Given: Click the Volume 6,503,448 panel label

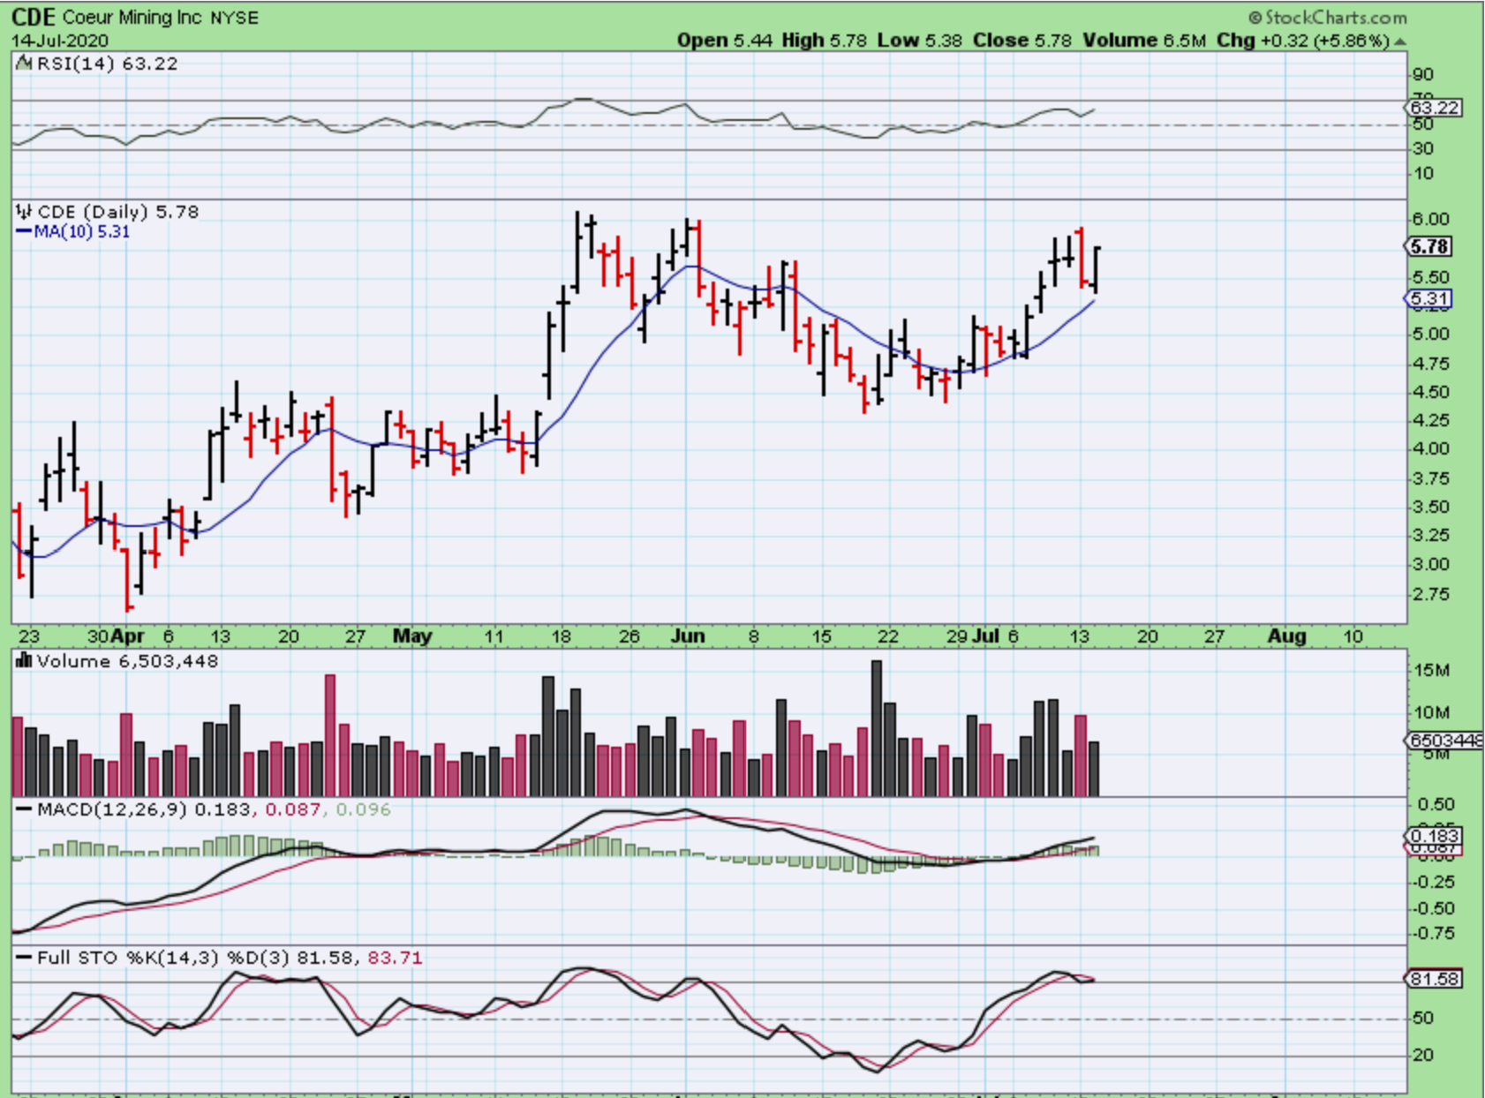Looking at the screenshot, I should [127, 661].
